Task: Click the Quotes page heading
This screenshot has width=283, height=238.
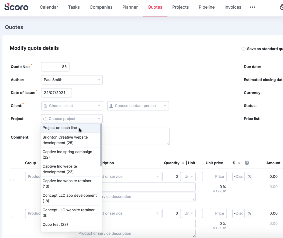Action: click(x=14, y=27)
